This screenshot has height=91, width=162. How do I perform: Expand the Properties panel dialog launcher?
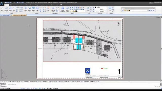click(107, 13)
